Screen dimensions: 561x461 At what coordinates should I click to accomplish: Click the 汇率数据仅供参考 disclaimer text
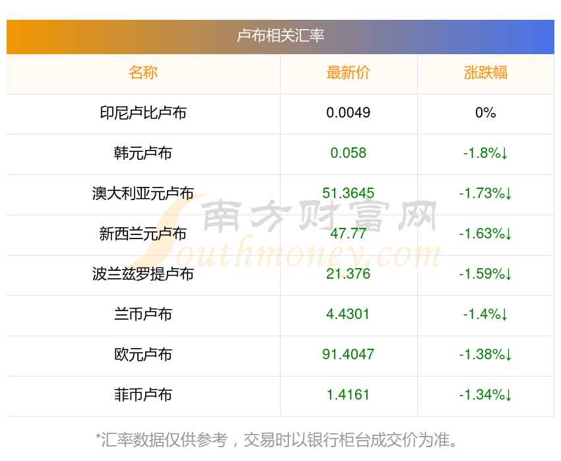[x=277, y=439]
